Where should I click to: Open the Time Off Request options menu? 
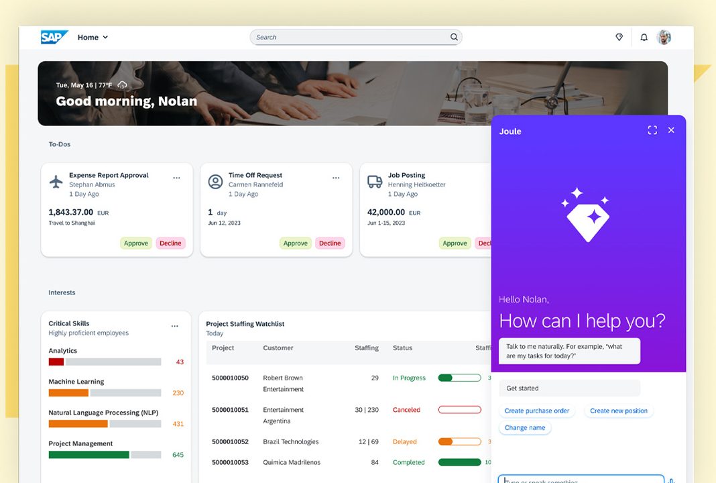(x=336, y=178)
